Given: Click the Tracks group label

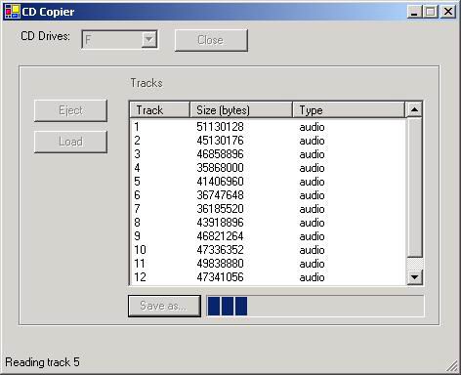Looking at the screenshot, I should (x=147, y=83).
